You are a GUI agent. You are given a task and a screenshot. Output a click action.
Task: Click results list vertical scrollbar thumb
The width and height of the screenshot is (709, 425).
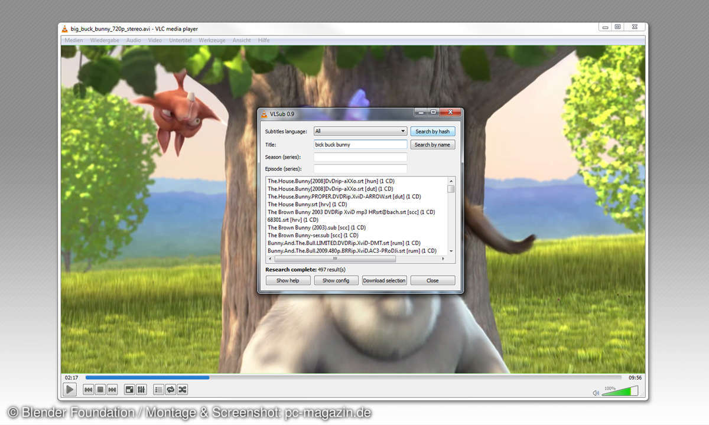[x=451, y=189]
